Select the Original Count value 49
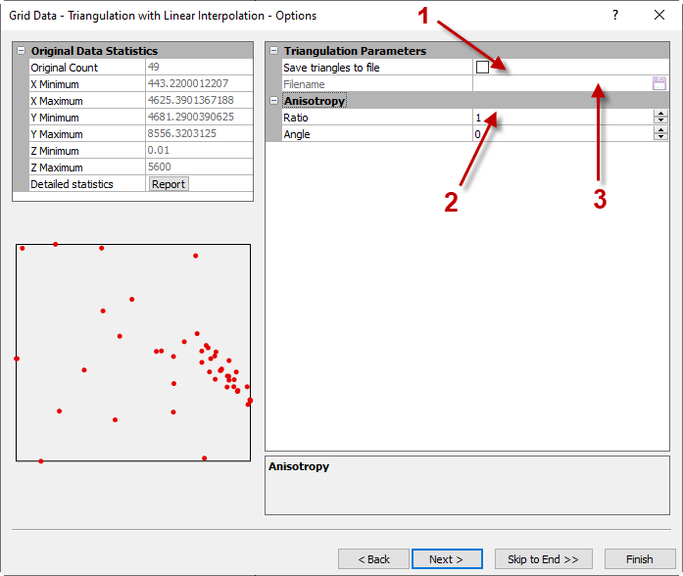683x576 pixels. tap(153, 67)
